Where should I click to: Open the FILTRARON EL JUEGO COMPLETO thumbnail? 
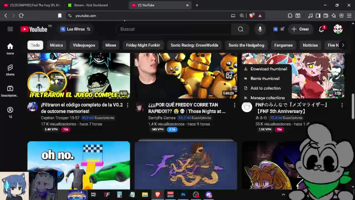coord(79,76)
